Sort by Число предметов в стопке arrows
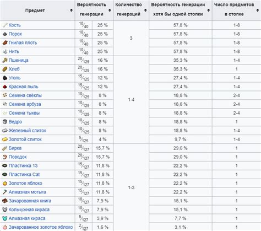The width and height of the screenshot is (261, 231). point(257,10)
